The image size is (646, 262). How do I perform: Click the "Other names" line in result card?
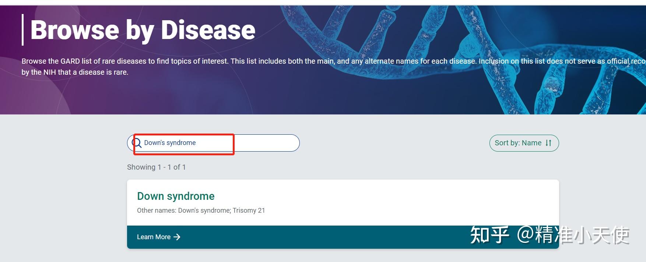click(201, 210)
